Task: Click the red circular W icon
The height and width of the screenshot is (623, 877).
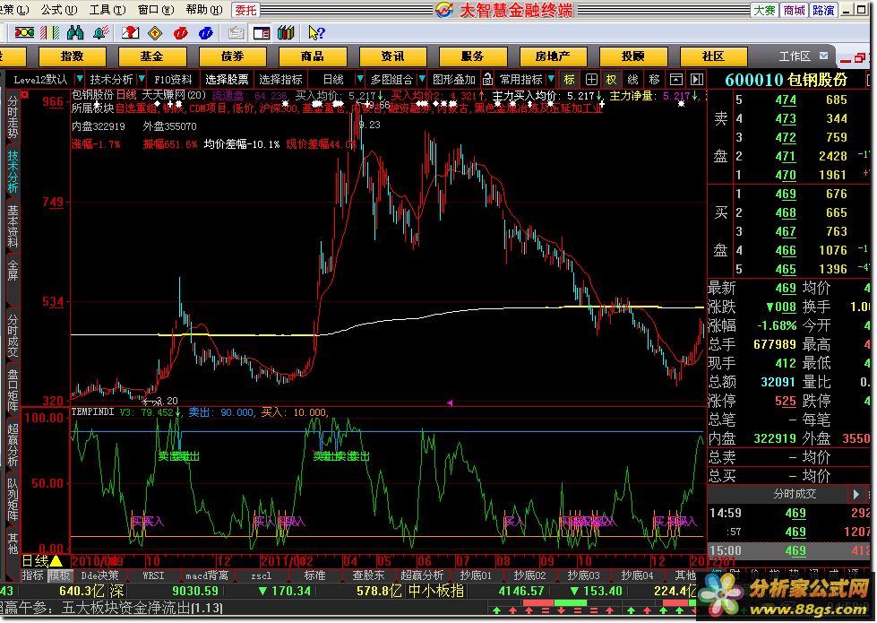Action: click(x=181, y=33)
